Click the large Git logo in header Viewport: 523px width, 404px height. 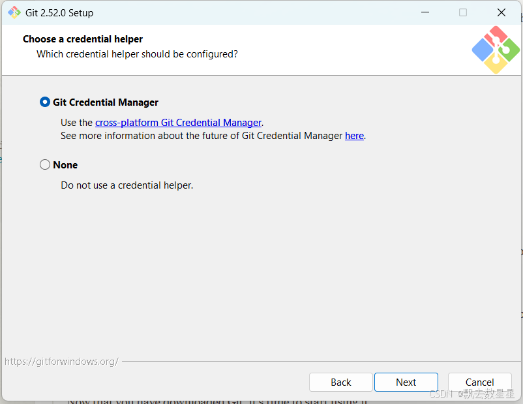click(x=496, y=50)
